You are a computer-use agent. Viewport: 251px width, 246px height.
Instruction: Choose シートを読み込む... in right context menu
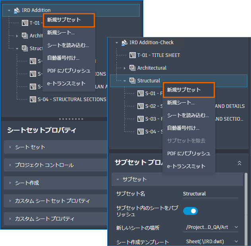coord(189,115)
